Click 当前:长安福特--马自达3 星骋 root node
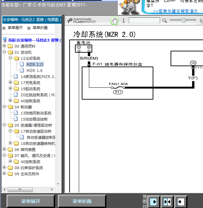 coord(34,40)
